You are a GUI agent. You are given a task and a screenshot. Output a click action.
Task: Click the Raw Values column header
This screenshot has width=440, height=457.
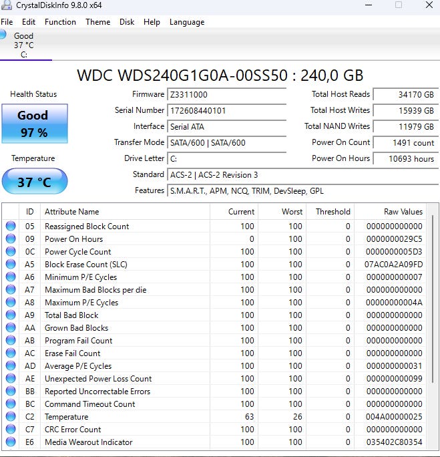coord(390,212)
